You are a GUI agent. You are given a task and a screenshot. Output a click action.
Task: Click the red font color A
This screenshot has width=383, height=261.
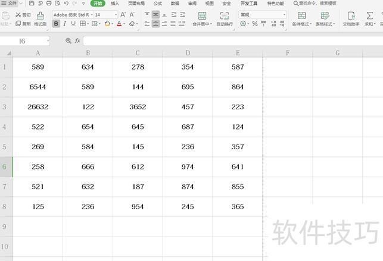coord(119,24)
